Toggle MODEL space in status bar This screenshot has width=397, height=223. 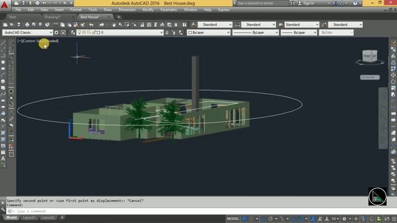point(233,219)
